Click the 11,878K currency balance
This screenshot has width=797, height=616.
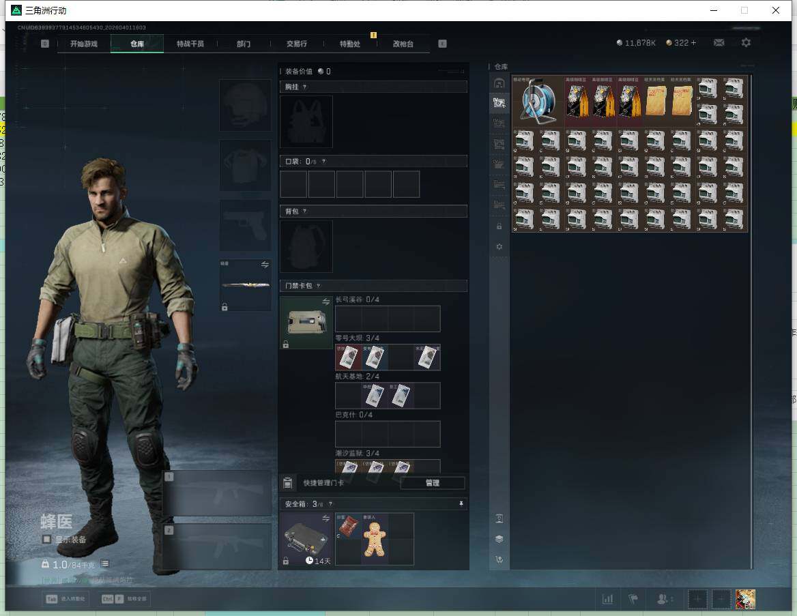click(x=636, y=43)
